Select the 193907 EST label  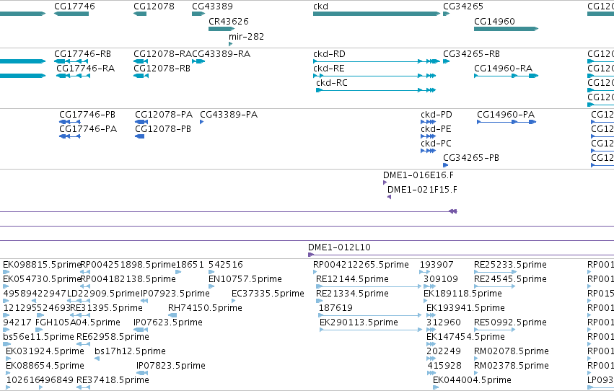(x=437, y=265)
